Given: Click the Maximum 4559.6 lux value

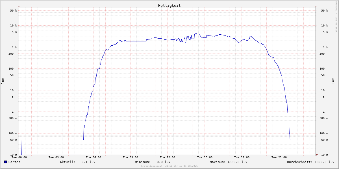Looking at the screenshot, I should point(237,162).
